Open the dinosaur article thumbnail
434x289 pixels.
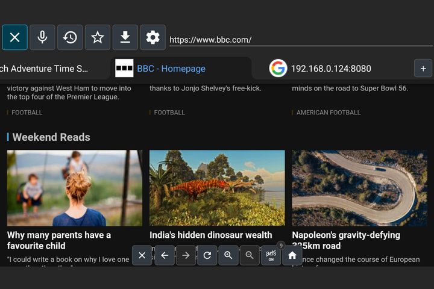[x=217, y=188]
